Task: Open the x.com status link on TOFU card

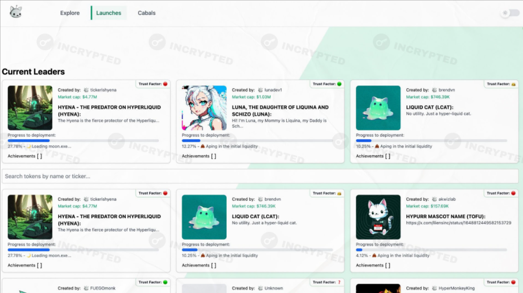Action: (459, 223)
